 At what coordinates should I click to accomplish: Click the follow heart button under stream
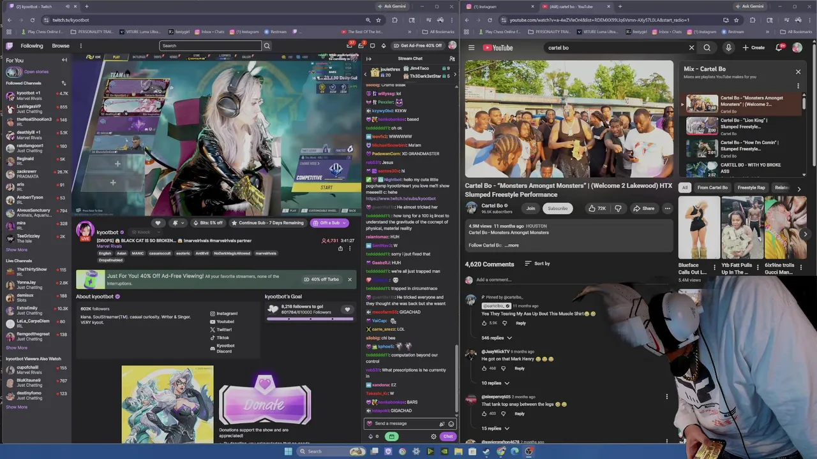158,223
